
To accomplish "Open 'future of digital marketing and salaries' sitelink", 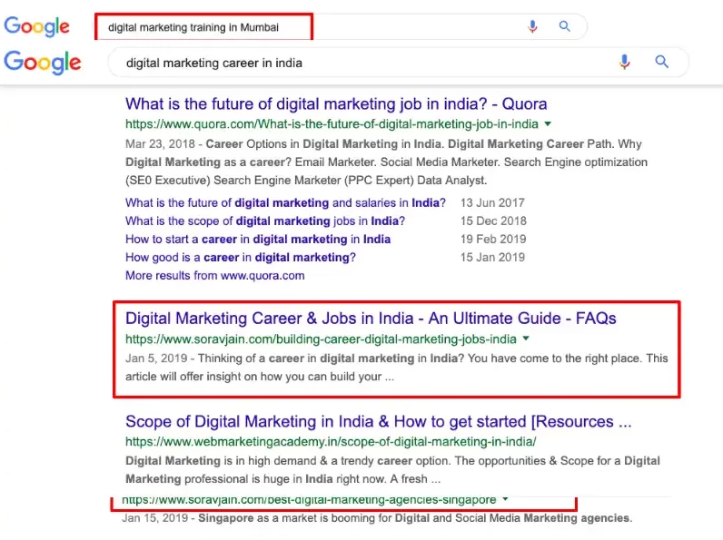I will click(285, 202).
